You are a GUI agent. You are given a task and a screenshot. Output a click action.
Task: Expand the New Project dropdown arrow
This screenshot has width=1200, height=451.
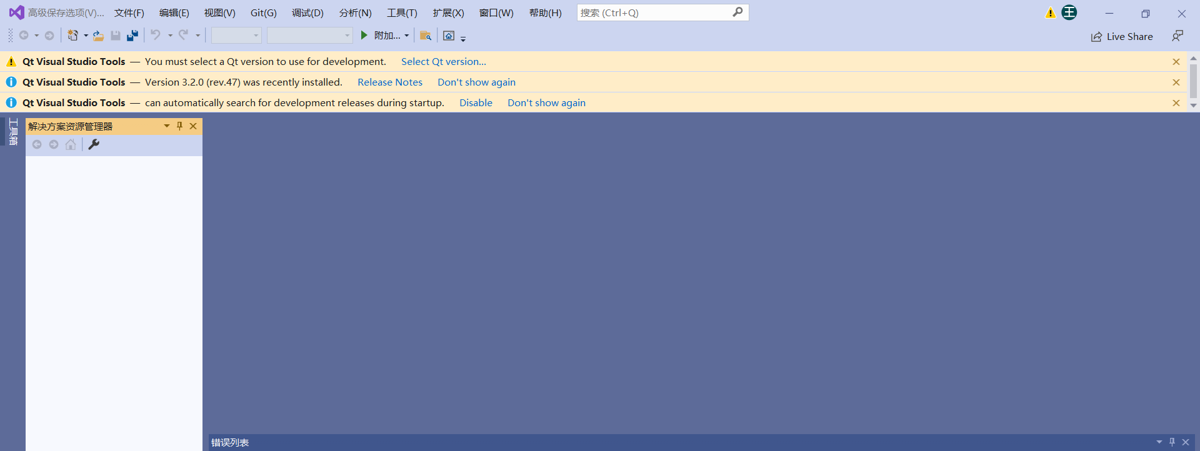point(86,36)
